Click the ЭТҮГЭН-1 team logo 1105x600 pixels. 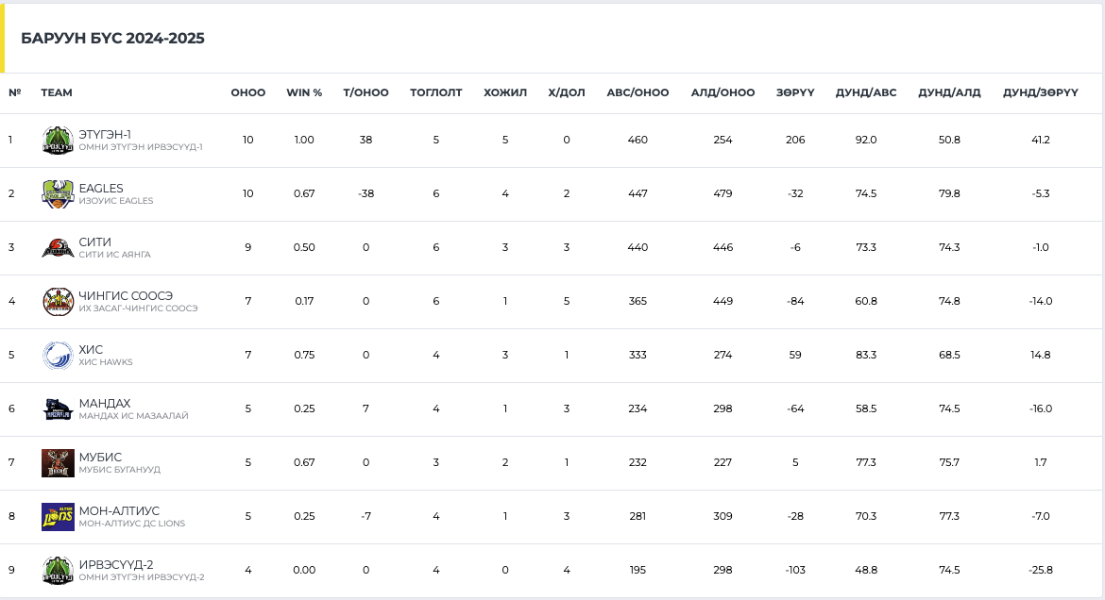pyautogui.click(x=58, y=141)
